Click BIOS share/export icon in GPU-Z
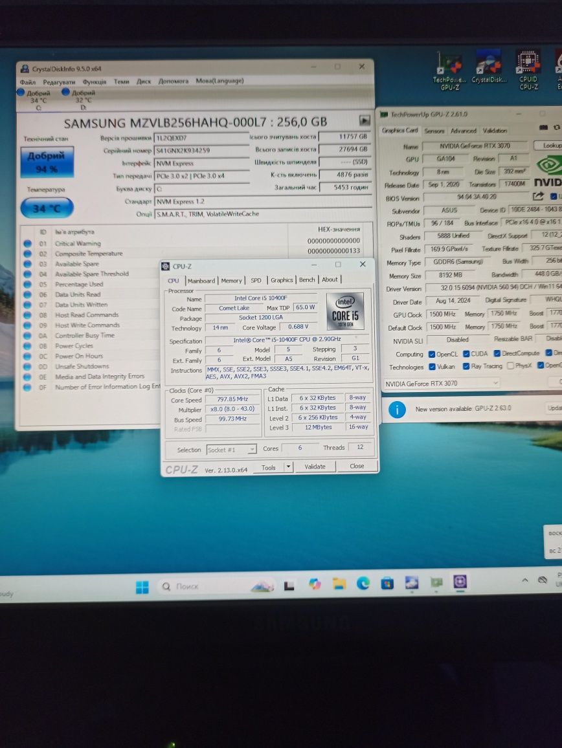Viewport: 562px width, 748px height. click(538, 196)
